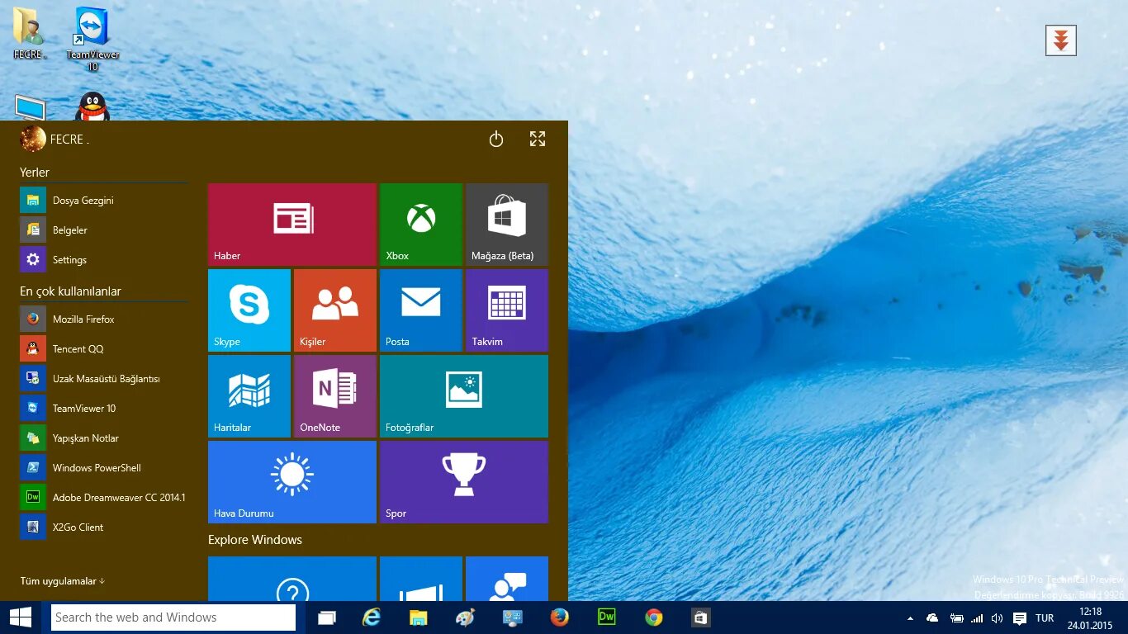Open Internet Explorer from the taskbar
1128x634 pixels.
[x=372, y=617]
